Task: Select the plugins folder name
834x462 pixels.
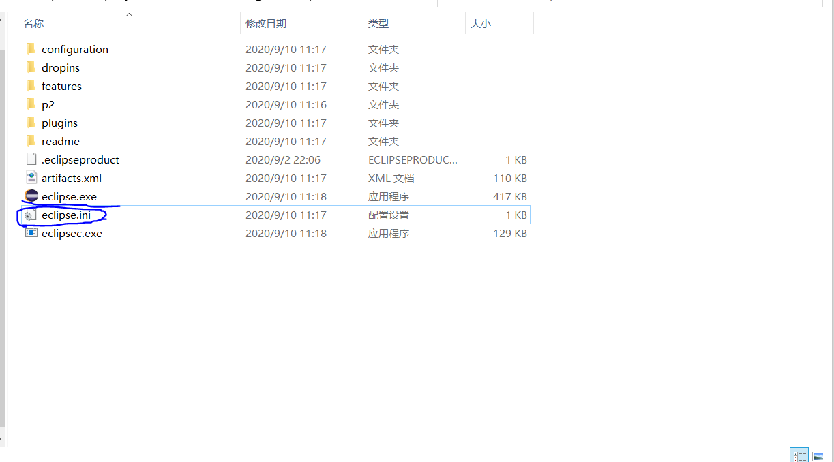Action: point(59,123)
